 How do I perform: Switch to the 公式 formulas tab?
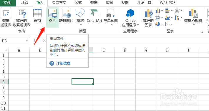coord(78,3)
